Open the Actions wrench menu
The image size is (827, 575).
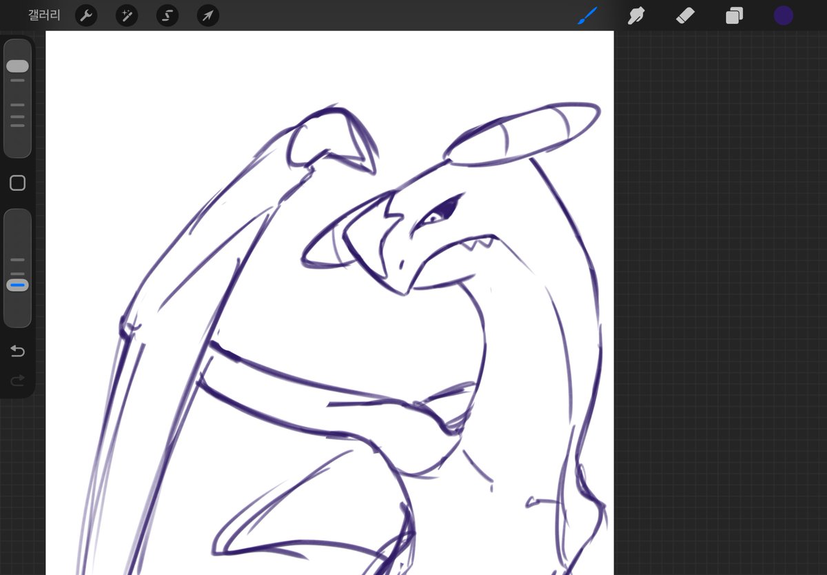[85, 15]
